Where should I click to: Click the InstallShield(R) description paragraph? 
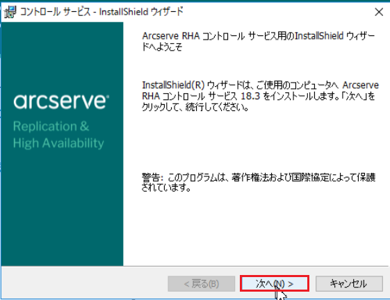(x=260, y=96)
